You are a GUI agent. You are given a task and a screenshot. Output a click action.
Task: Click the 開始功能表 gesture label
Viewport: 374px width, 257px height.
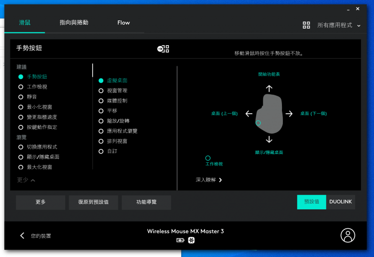(x=269, y=74)
